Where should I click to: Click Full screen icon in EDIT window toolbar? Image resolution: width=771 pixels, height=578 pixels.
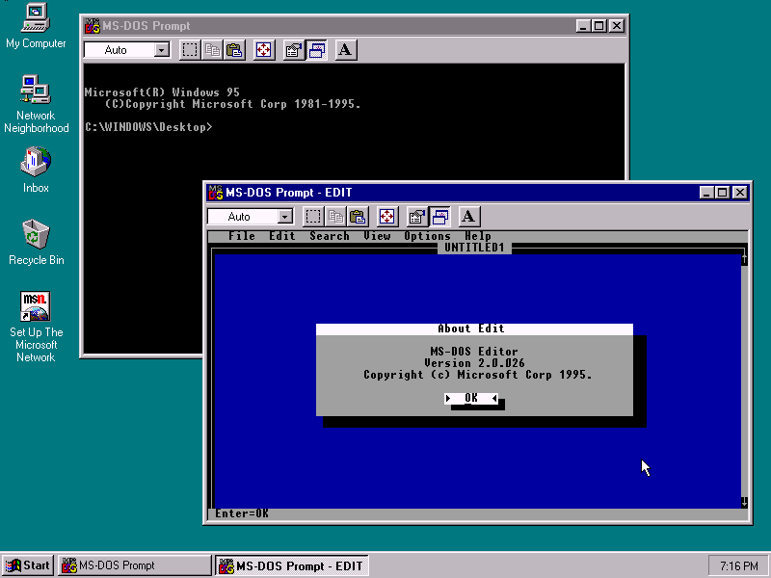(387, 216)
